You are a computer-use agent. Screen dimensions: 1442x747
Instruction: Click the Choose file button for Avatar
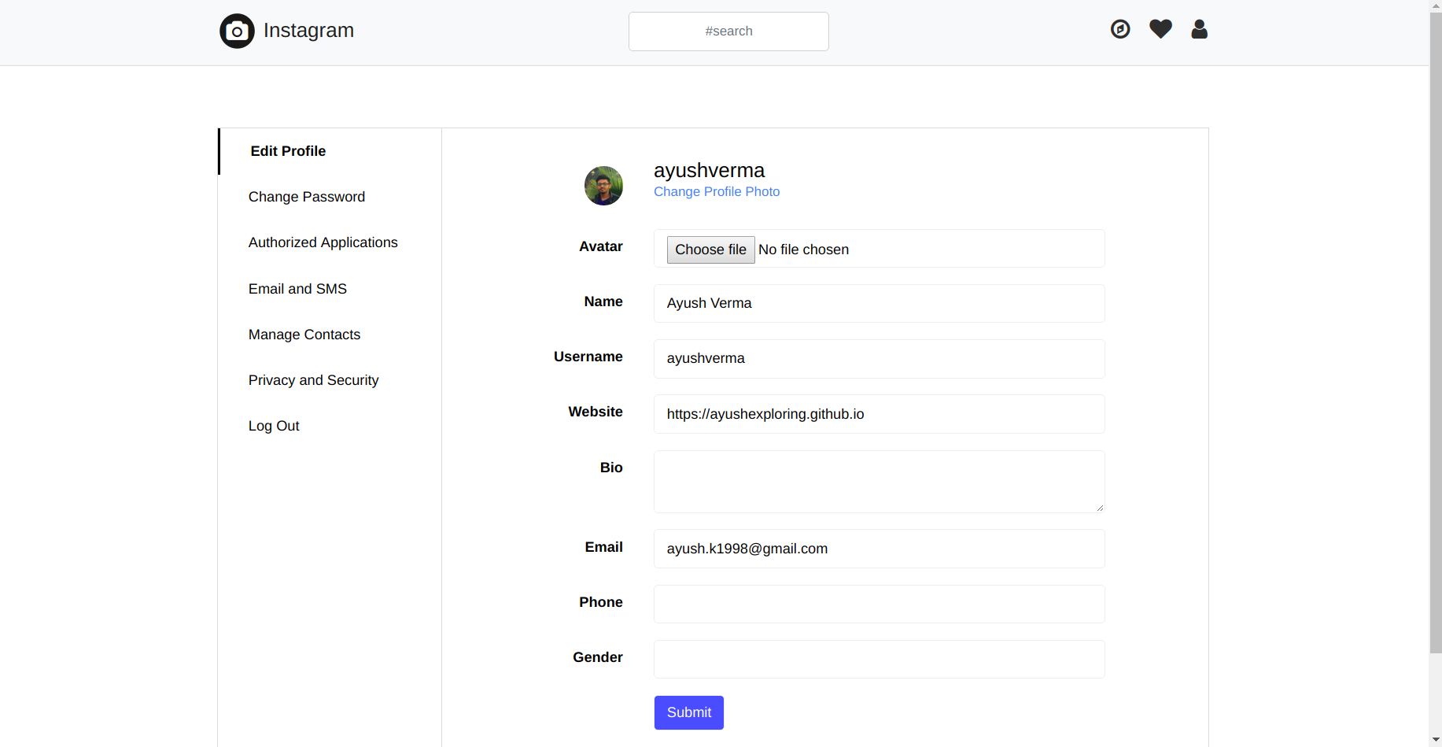(x=710, y=250)
